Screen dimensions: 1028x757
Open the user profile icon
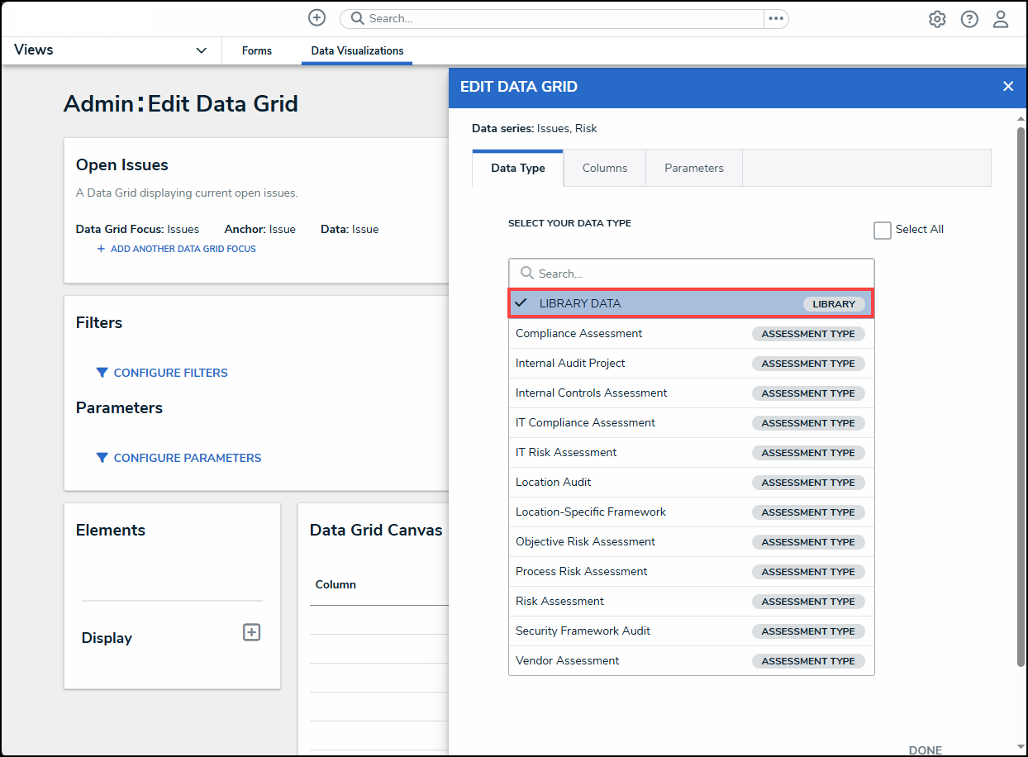click(x=1001, y=19)
